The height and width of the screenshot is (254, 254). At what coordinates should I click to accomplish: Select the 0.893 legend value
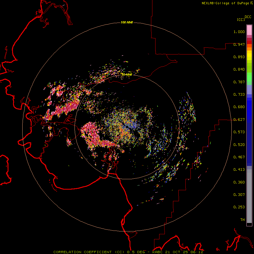[x=239, y=57]
